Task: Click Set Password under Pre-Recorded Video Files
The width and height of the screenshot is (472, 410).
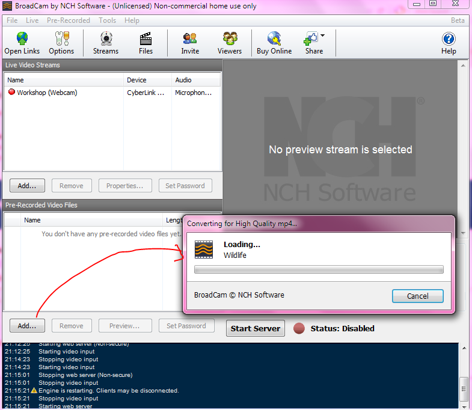Action: coord(186,326)
